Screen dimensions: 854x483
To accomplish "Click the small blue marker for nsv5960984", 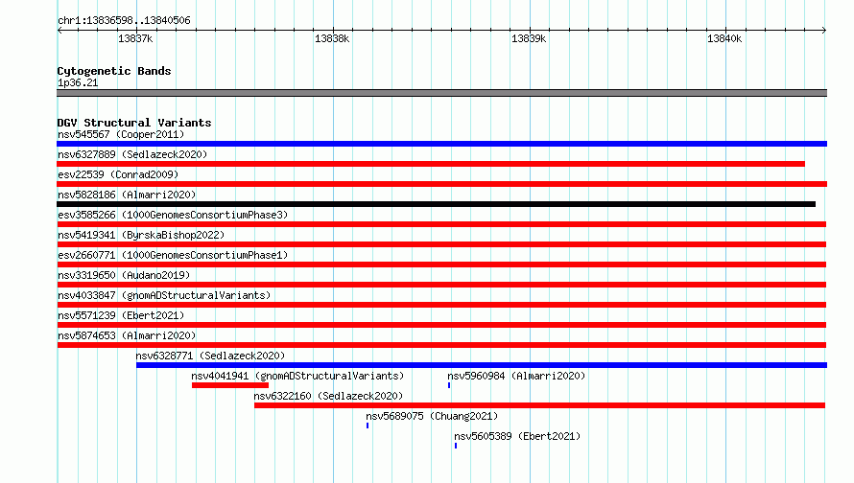I will pos(449,385).
